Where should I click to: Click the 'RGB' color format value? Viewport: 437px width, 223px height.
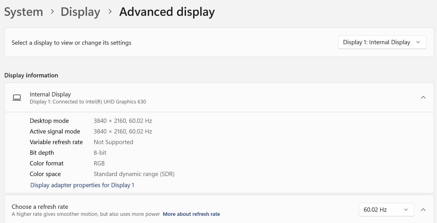pos(99,163)
